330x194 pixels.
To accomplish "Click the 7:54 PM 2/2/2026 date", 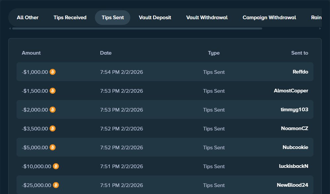I will click(x=121, y=72).
